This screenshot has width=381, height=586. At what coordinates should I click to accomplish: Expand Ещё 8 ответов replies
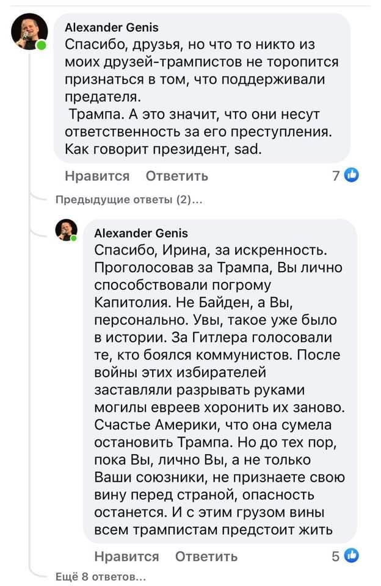(x=100, y=576)
